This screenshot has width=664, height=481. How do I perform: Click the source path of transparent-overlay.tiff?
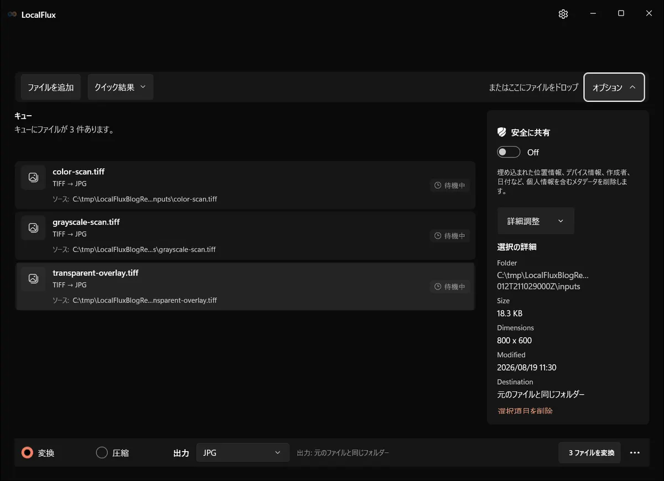(x=145, y=300)
